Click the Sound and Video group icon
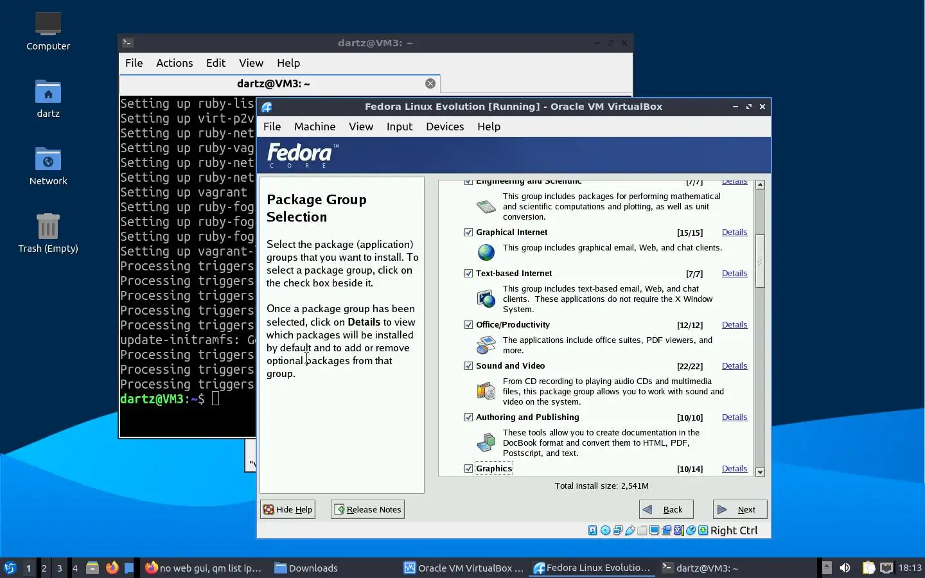The image size is (925, 578). [x=486, y=390]
